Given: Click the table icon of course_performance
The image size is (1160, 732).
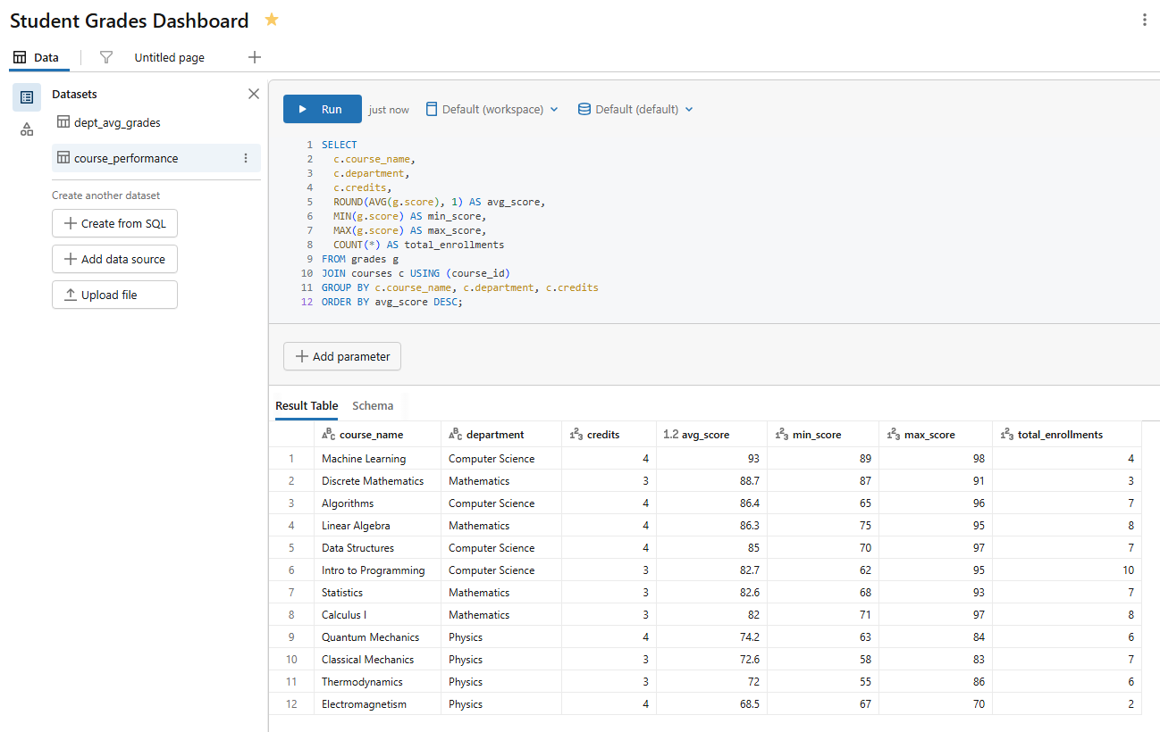Looking at the screenshot, I should pos(63,158).
